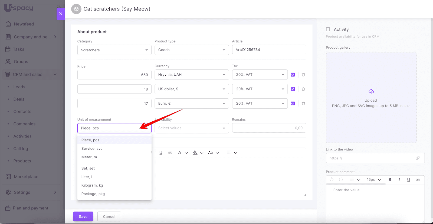Toggle tax checkbox on US dollar row
The height and width of the screenshot is (224, 433).
click(x=293, y=89)
